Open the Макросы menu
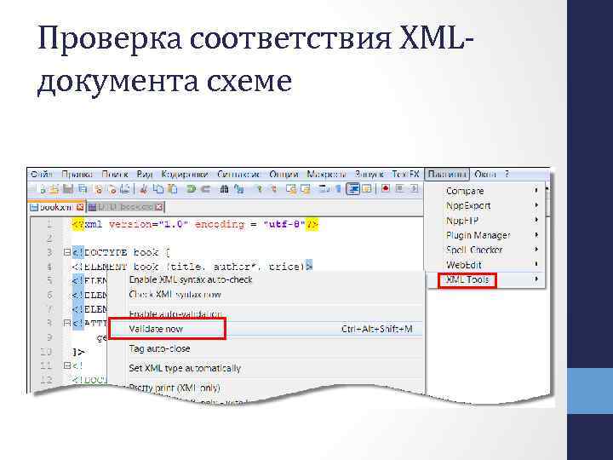Viewport: 613px width, 460px height. (326, 174)
